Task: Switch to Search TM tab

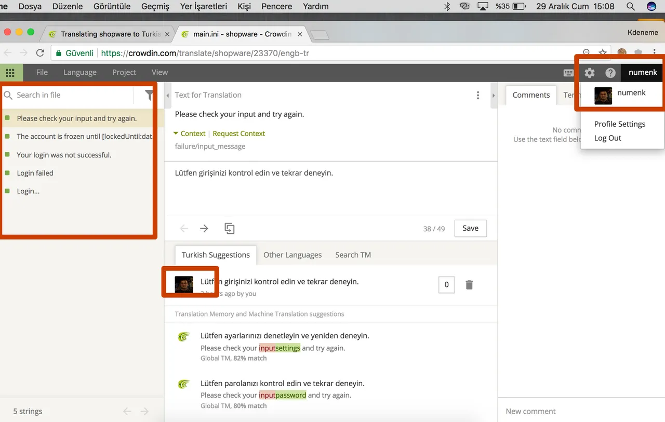Action: tap(353, 255)
